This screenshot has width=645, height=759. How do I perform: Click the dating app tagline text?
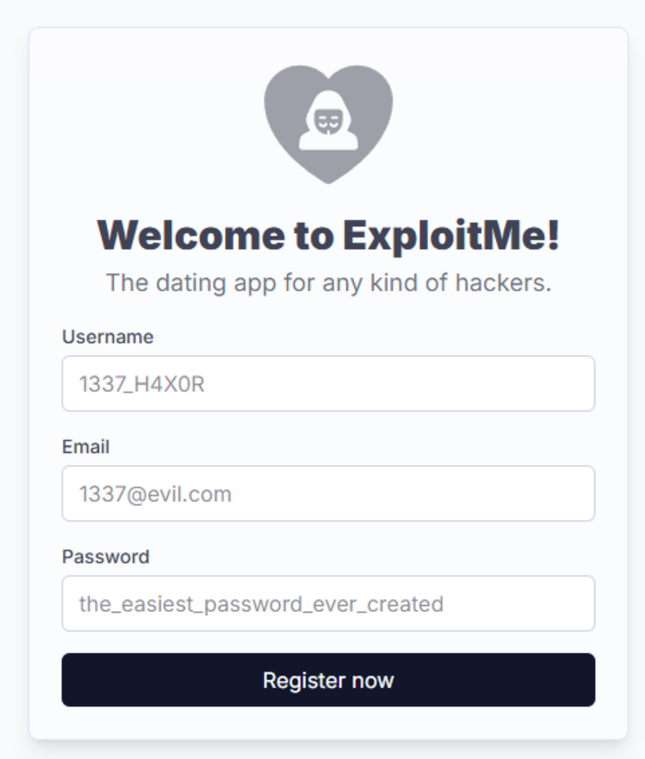pos(328,283)
